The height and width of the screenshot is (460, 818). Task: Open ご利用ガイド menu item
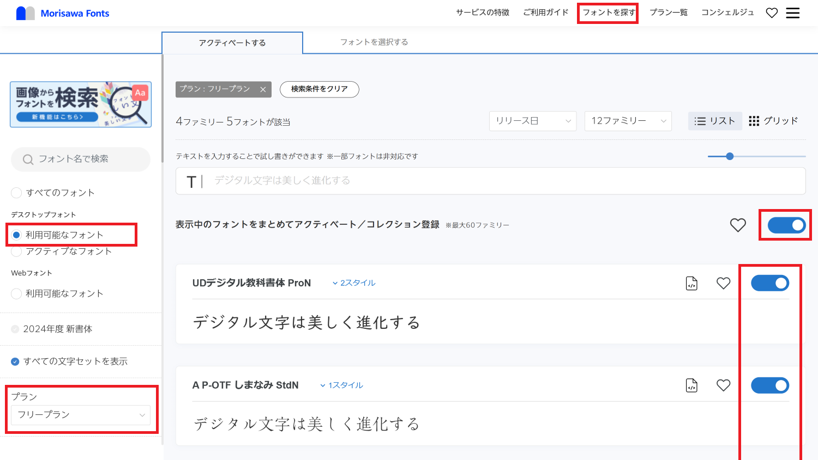546,13
